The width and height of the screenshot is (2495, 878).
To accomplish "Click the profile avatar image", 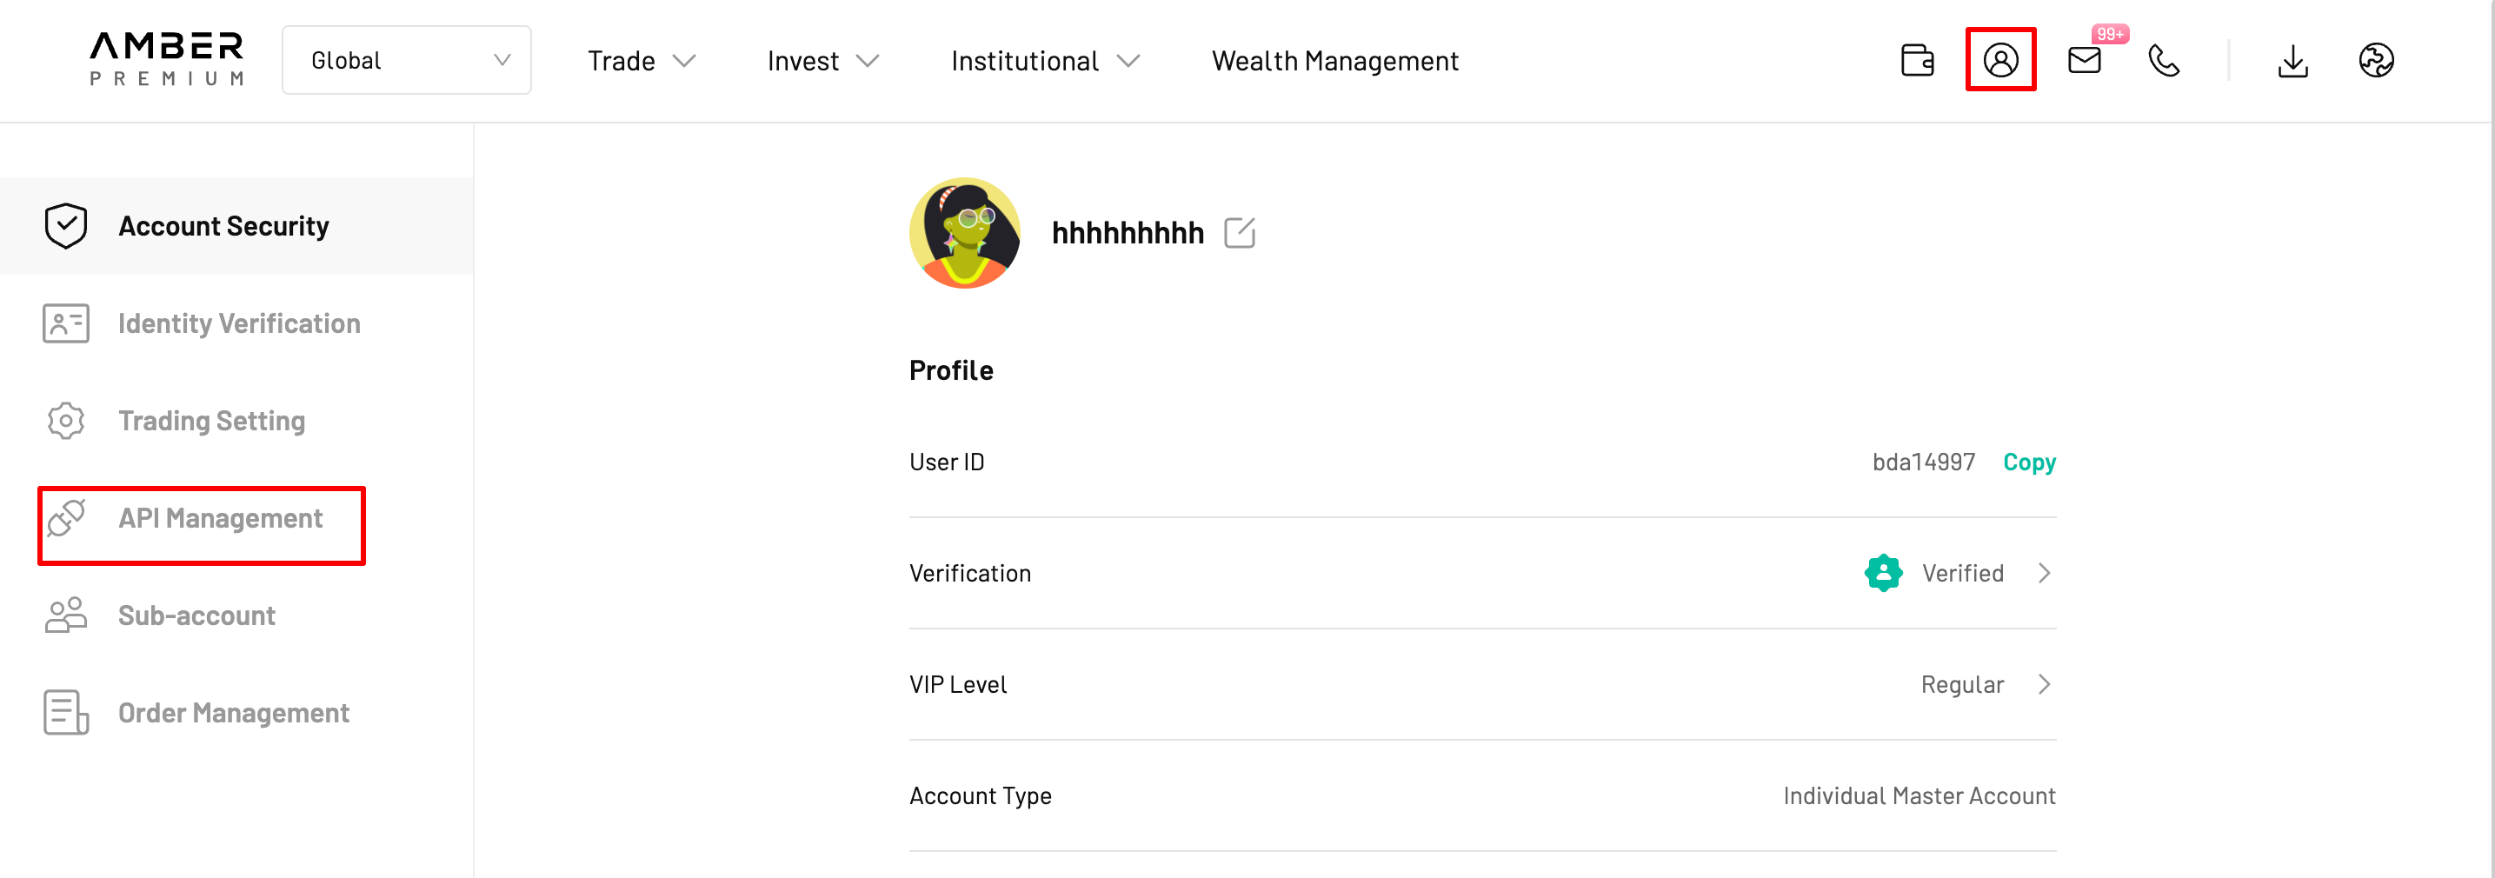I will click(x=965, y=232).
